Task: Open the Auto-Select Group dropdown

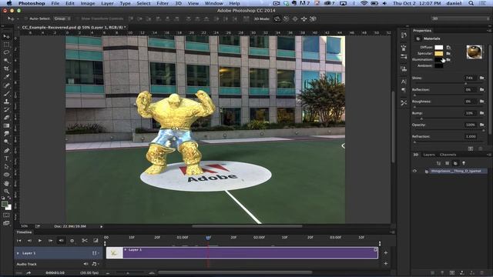Action: tap(62, 18)
